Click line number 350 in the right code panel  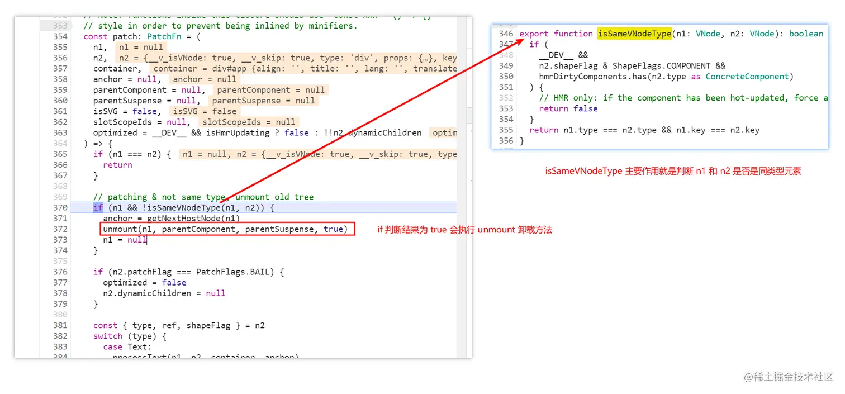tap(506, 77)
